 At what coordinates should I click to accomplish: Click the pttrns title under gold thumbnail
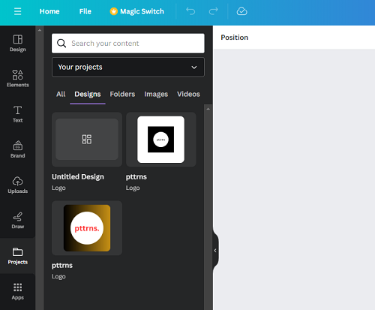[x=62, y=265]
